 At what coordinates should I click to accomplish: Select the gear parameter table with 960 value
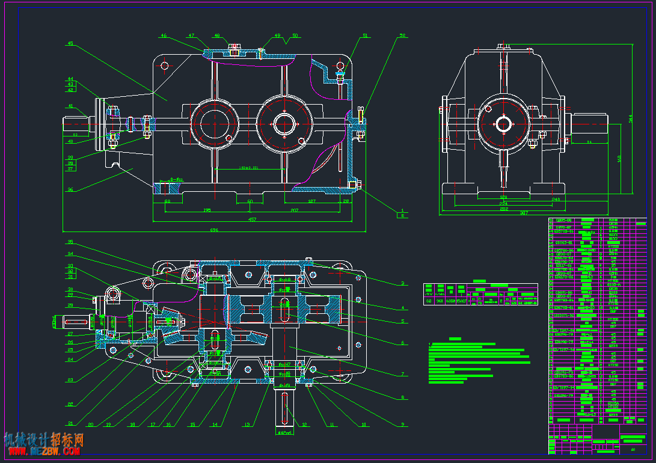tap(480, 294)
